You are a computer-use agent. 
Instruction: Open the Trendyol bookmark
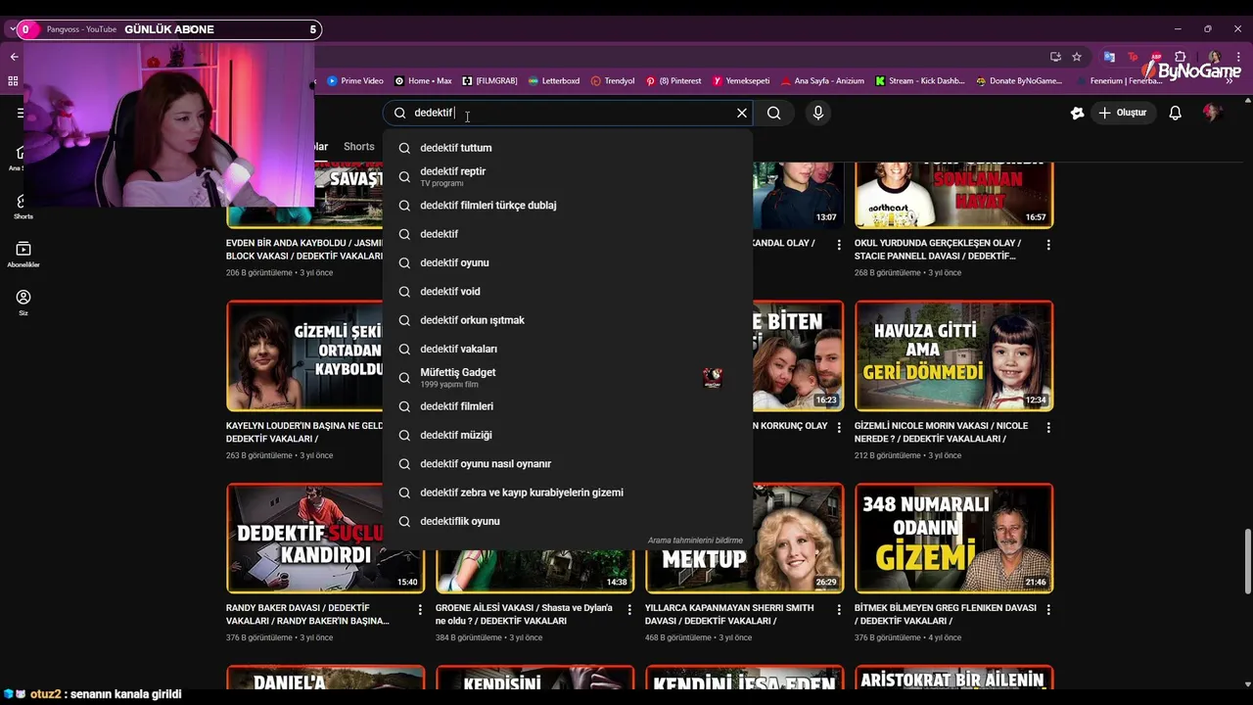[613, 80]
